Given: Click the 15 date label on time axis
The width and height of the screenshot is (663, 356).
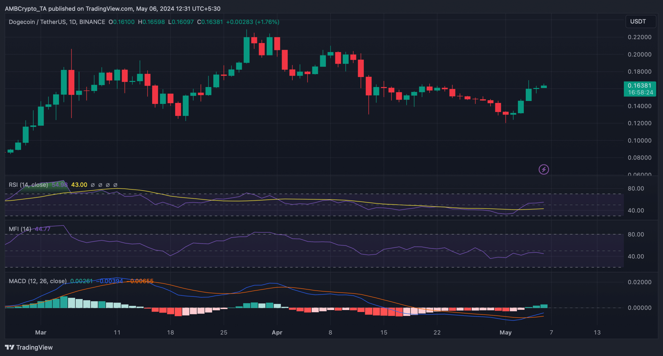Looking at the screenshot, I should point(384,332).
